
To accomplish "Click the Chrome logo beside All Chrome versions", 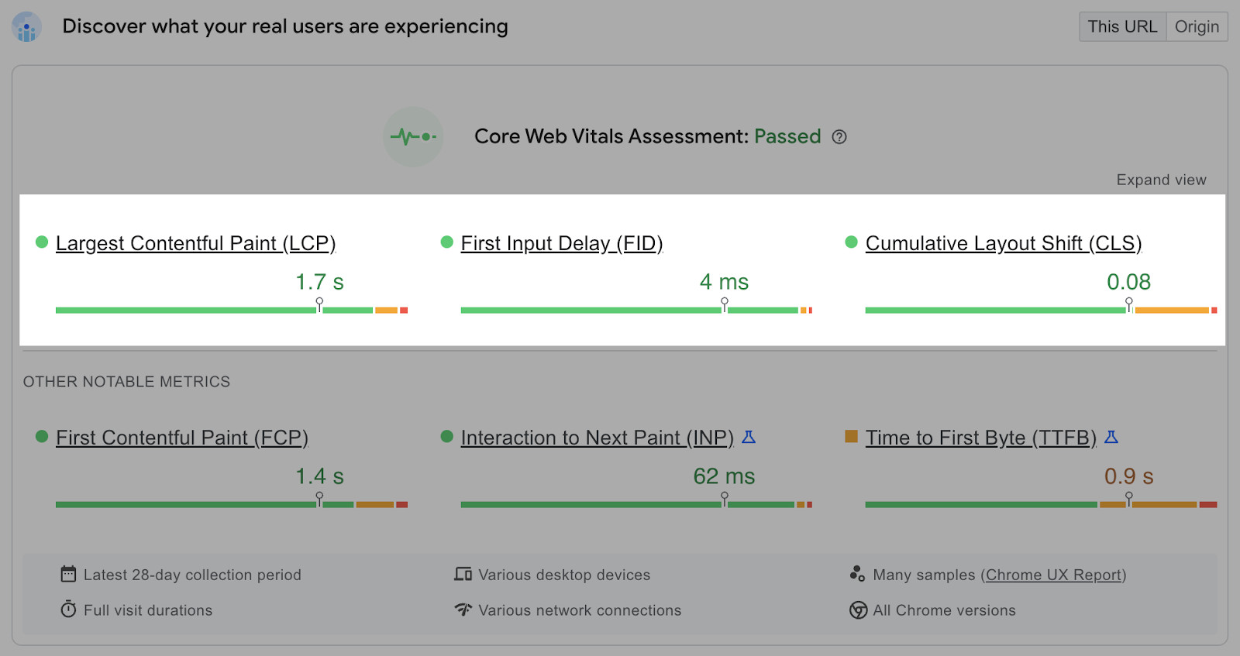I will coord(857,610).
